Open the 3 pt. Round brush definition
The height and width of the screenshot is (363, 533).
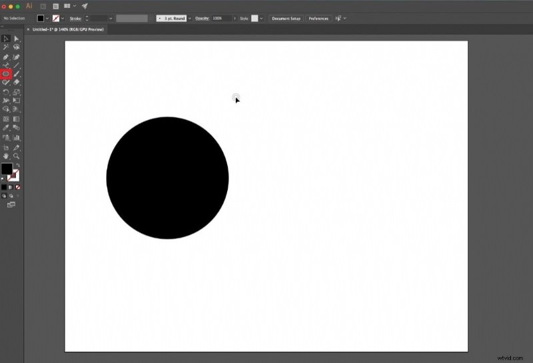[x=171, y=19]
